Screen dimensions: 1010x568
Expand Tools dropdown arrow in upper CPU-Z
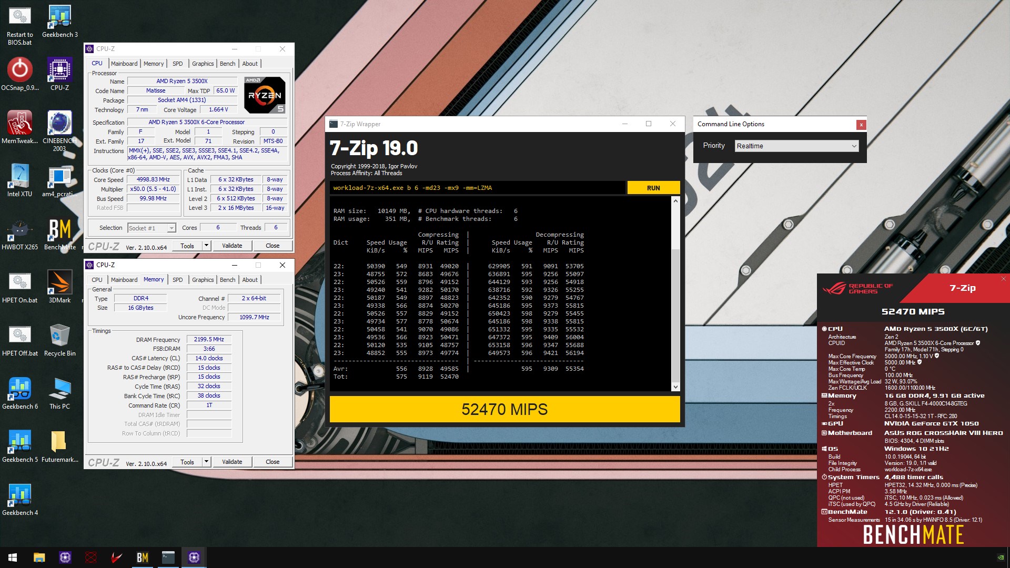tap(206, 246)
